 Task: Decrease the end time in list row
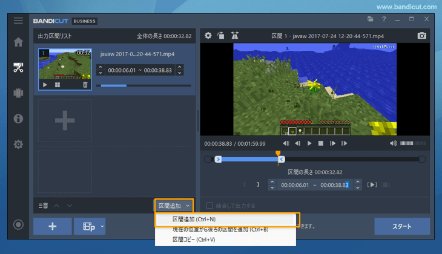coord(180,73)
